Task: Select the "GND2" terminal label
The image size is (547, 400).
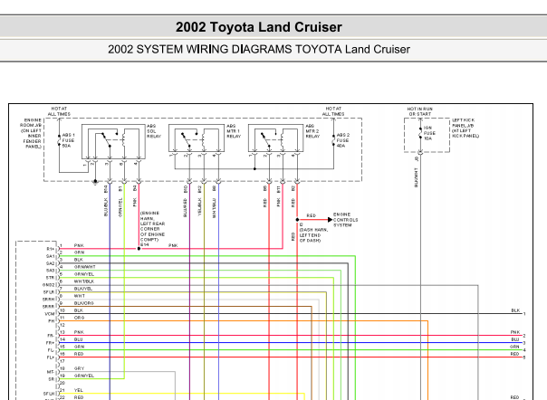Action: pos(49,285)
